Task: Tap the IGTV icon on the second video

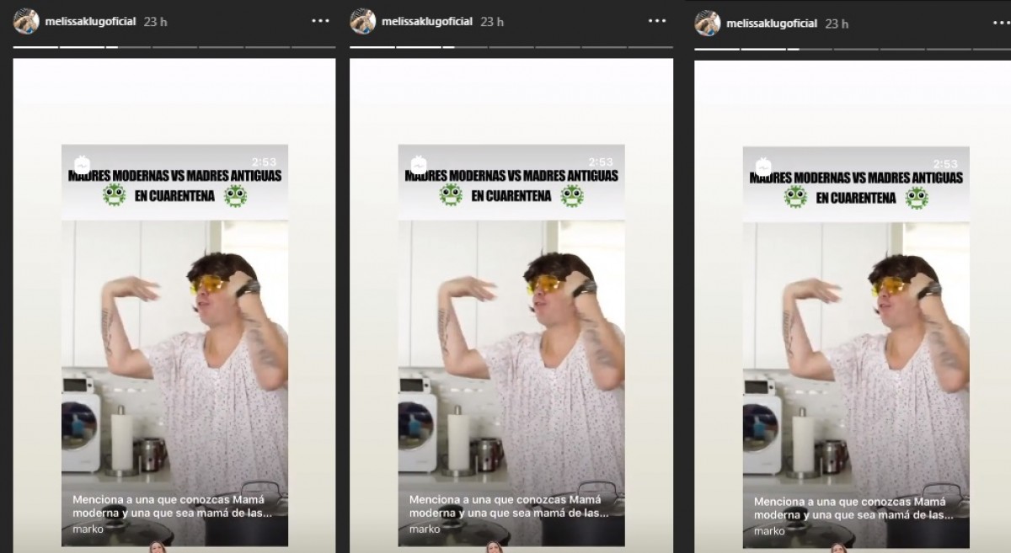Action: point(419,164)
